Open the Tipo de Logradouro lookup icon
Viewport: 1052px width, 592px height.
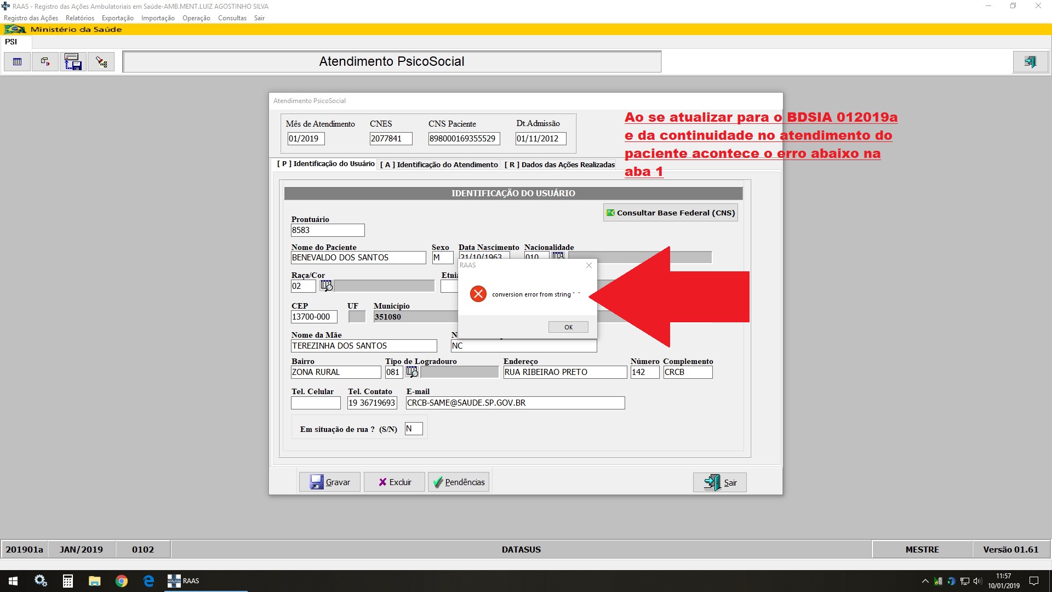click(x=412, y=372)
